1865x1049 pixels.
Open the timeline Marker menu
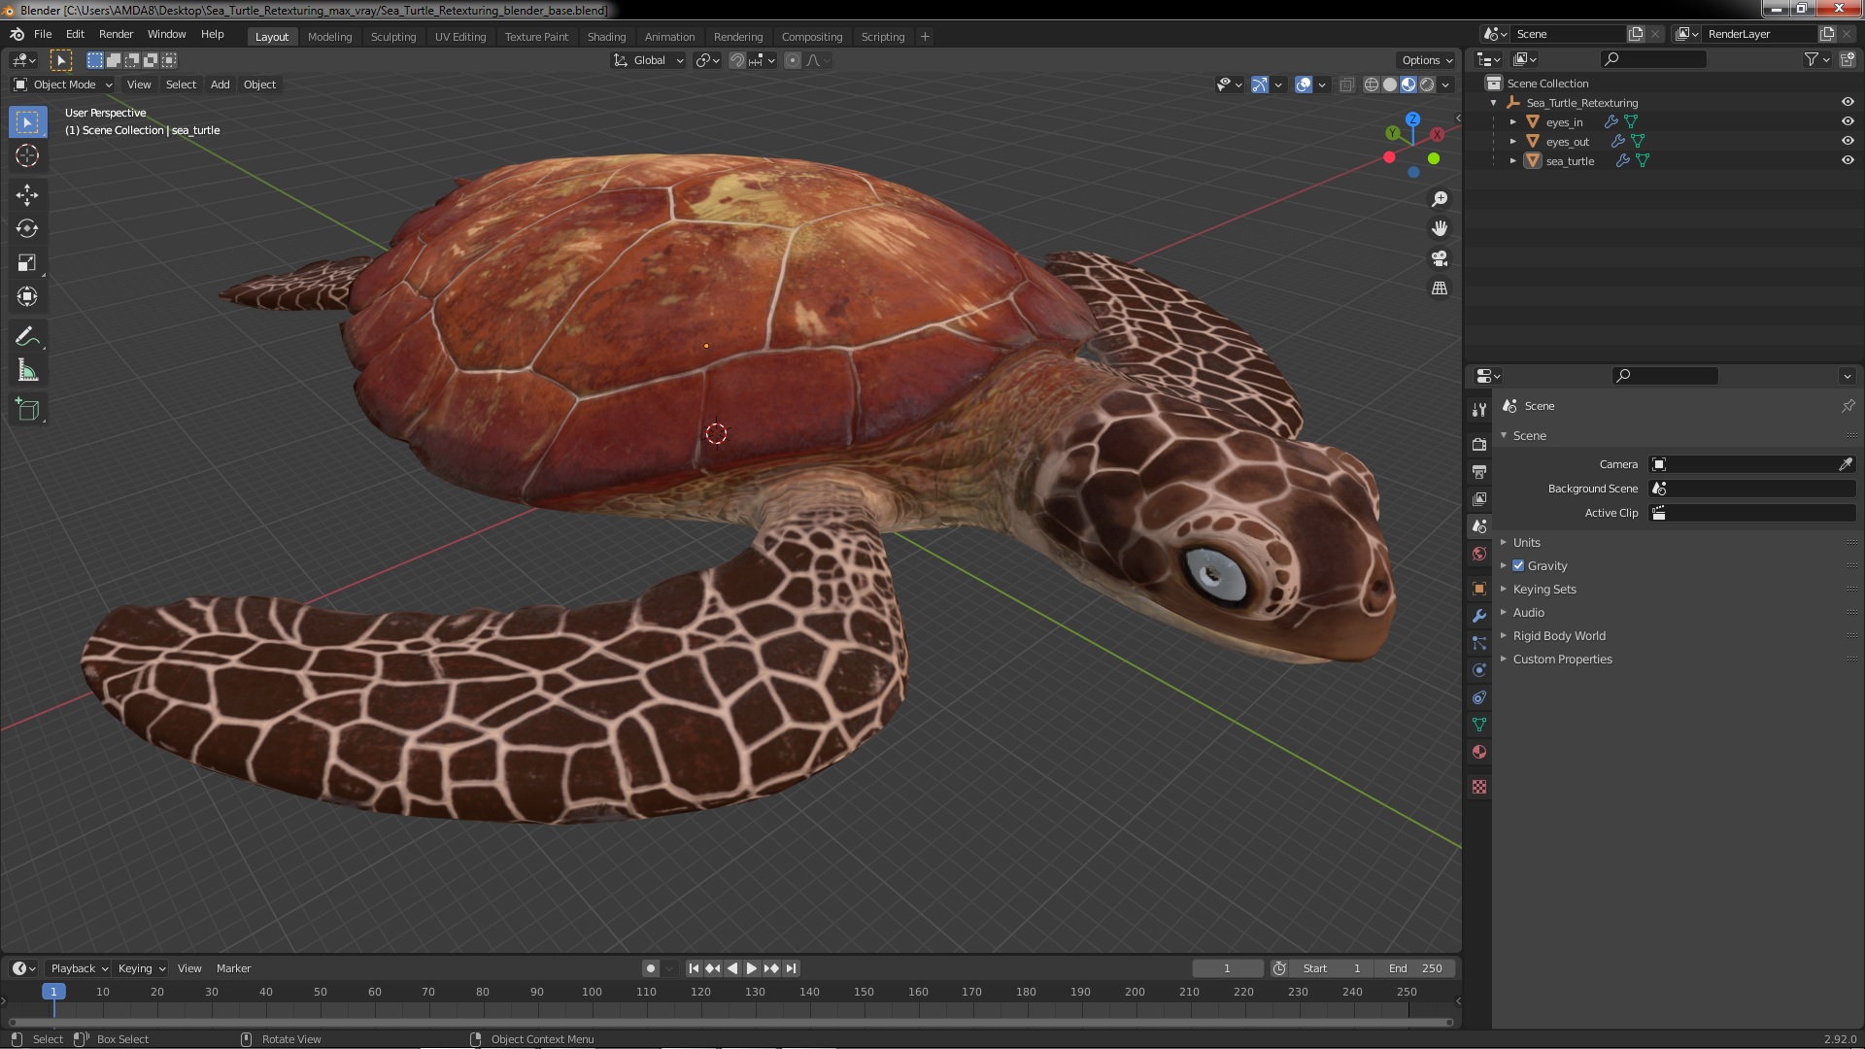[x=233, y=968]
